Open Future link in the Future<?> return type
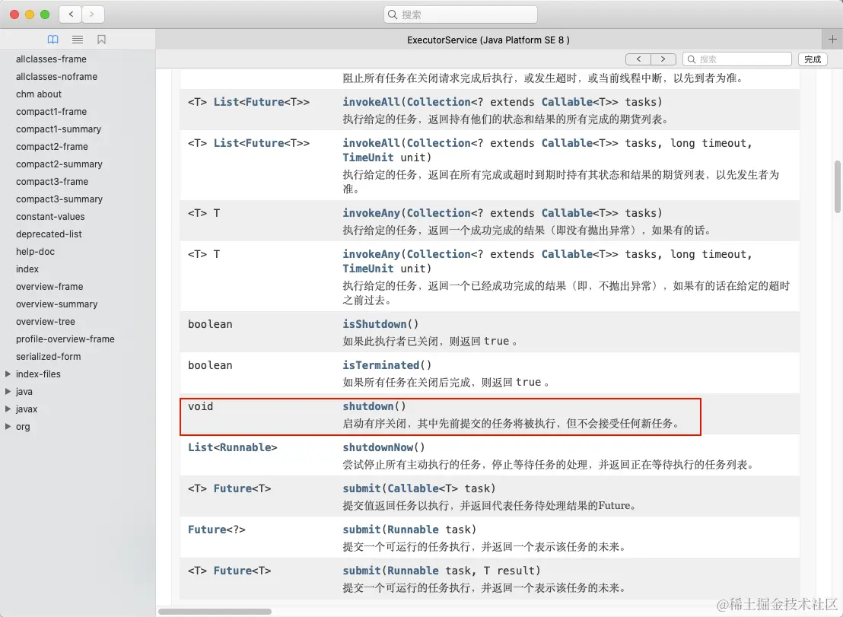Image resolution: width=843 pixels, height=617 pixels. (207, 530)
